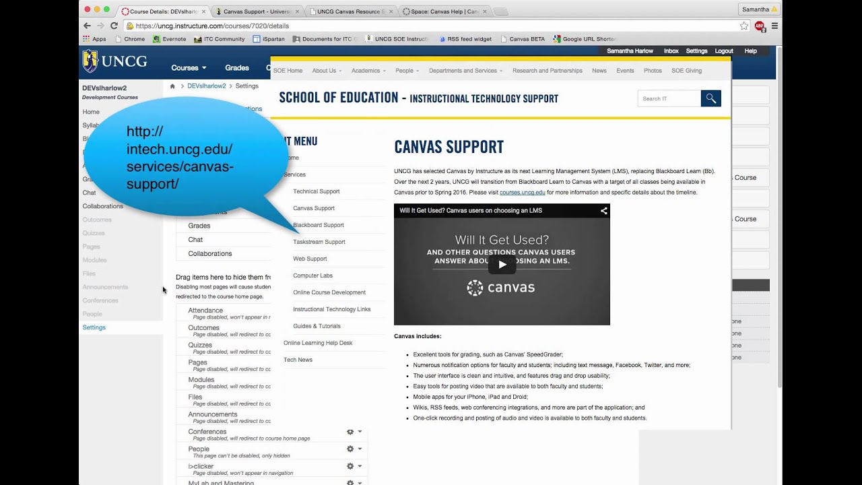
Task: Click the home icon in the breadcrumb
Action: click(172, 86)
